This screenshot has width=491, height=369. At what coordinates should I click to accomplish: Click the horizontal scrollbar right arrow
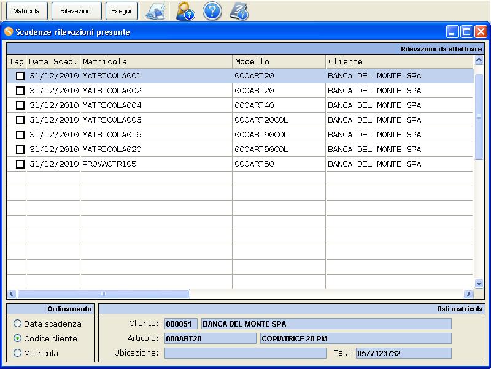pyautogui.click(x=468, y=294)
